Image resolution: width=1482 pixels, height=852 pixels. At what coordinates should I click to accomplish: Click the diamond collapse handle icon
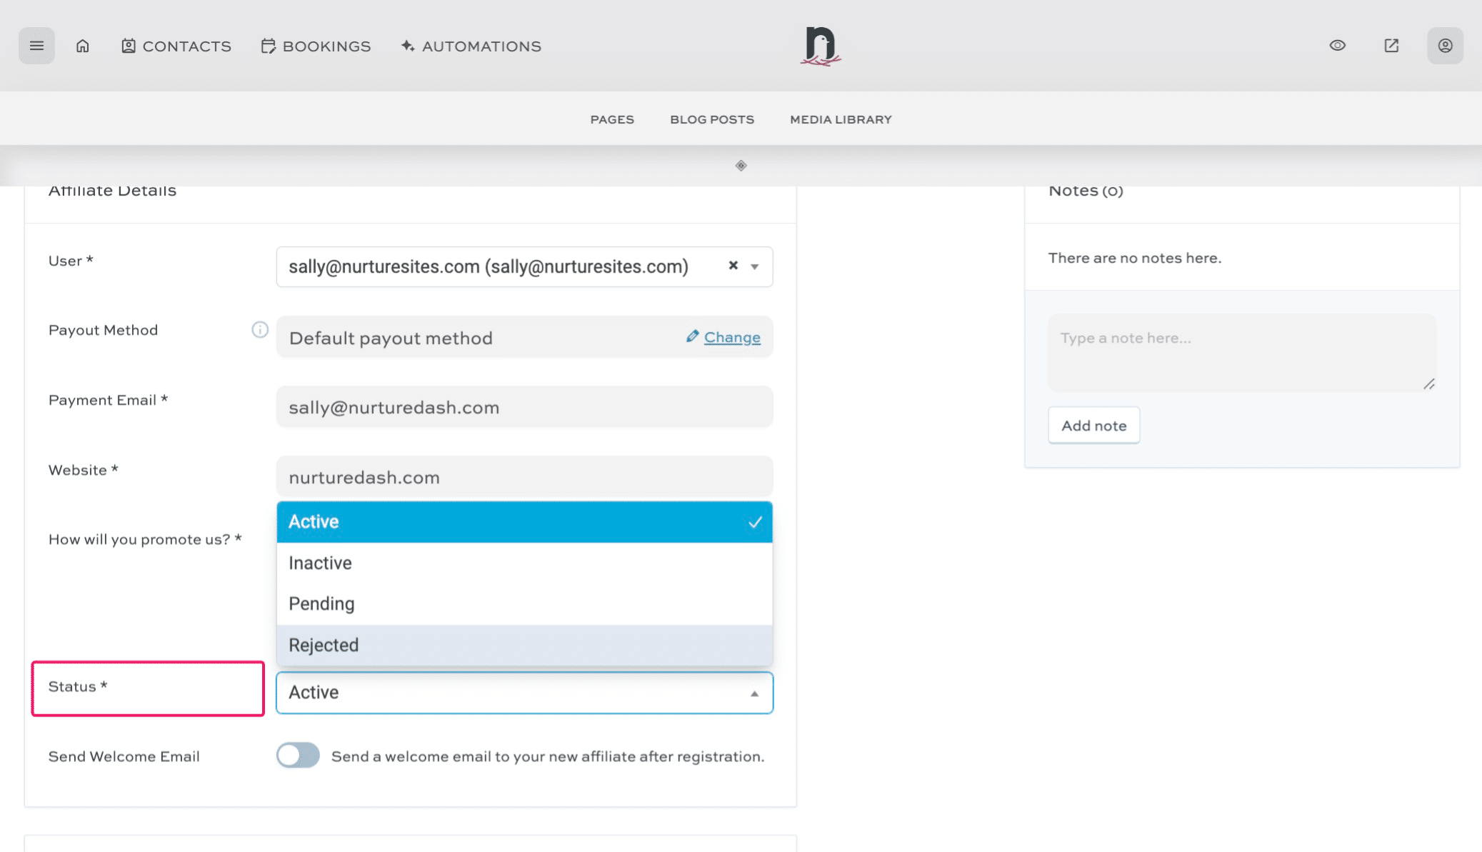pos(741,166)
